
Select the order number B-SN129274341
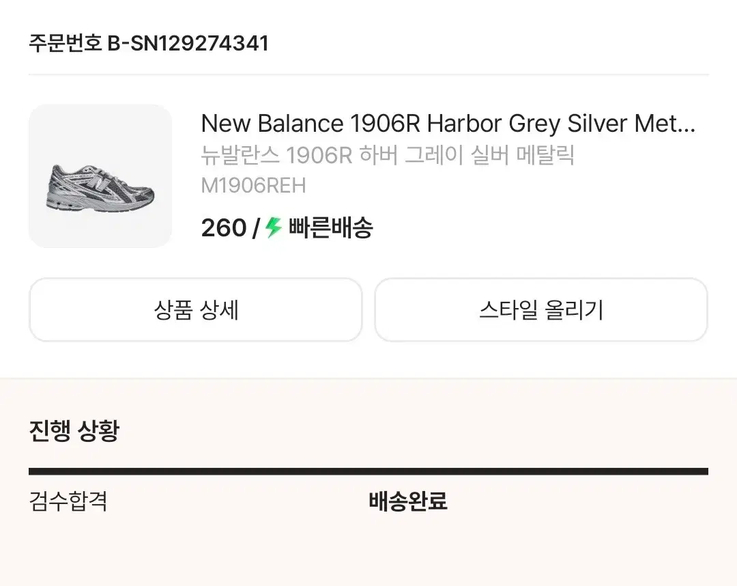point(188,44)
